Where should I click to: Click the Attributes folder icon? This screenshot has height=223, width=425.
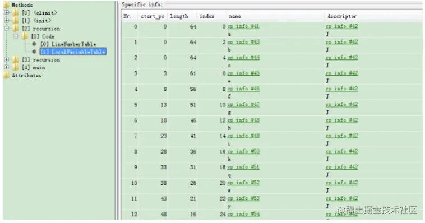6,75
